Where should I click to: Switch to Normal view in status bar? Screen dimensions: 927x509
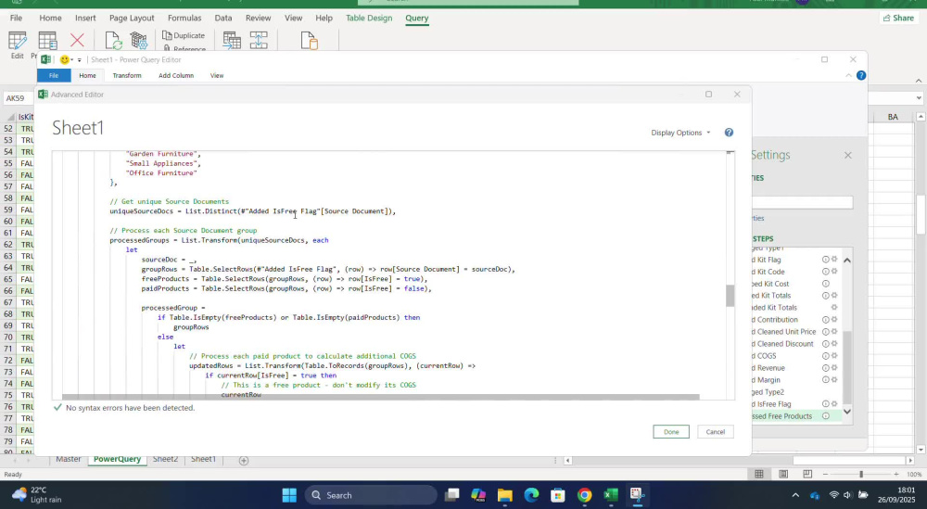click(x=759, y=474)
